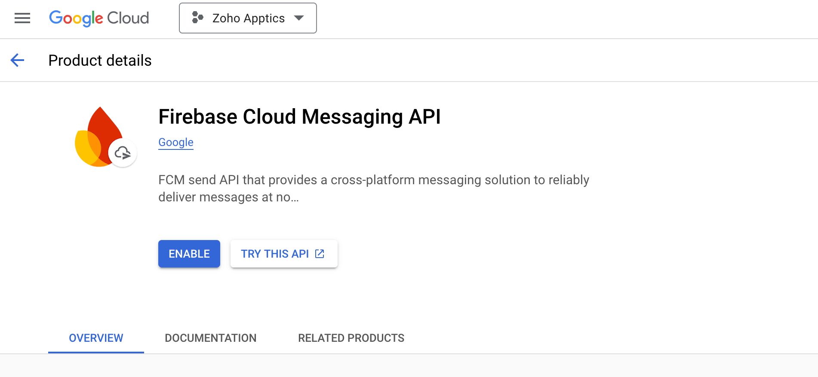Switch to the Documentation tab
The width and height of the screenshot is (818, 377).
coord(211,338)
